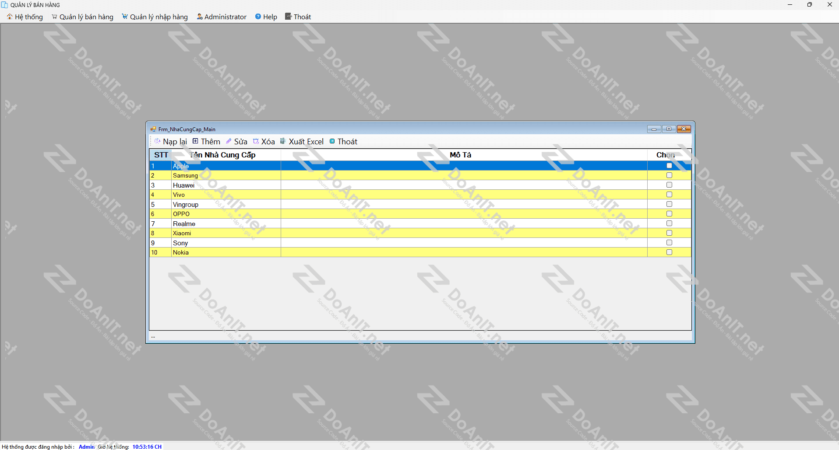The height and width of the screenshot is (450, 839).
Task: Close the Frm_NhaCungCap_Main child window
Action: tap(684, 129)
